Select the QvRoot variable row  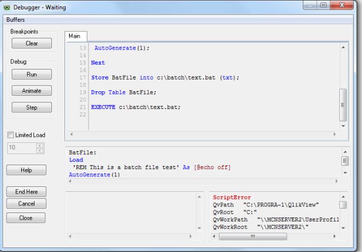(235, 212)
